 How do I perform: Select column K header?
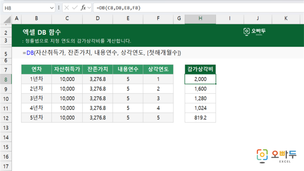(286, 19)
